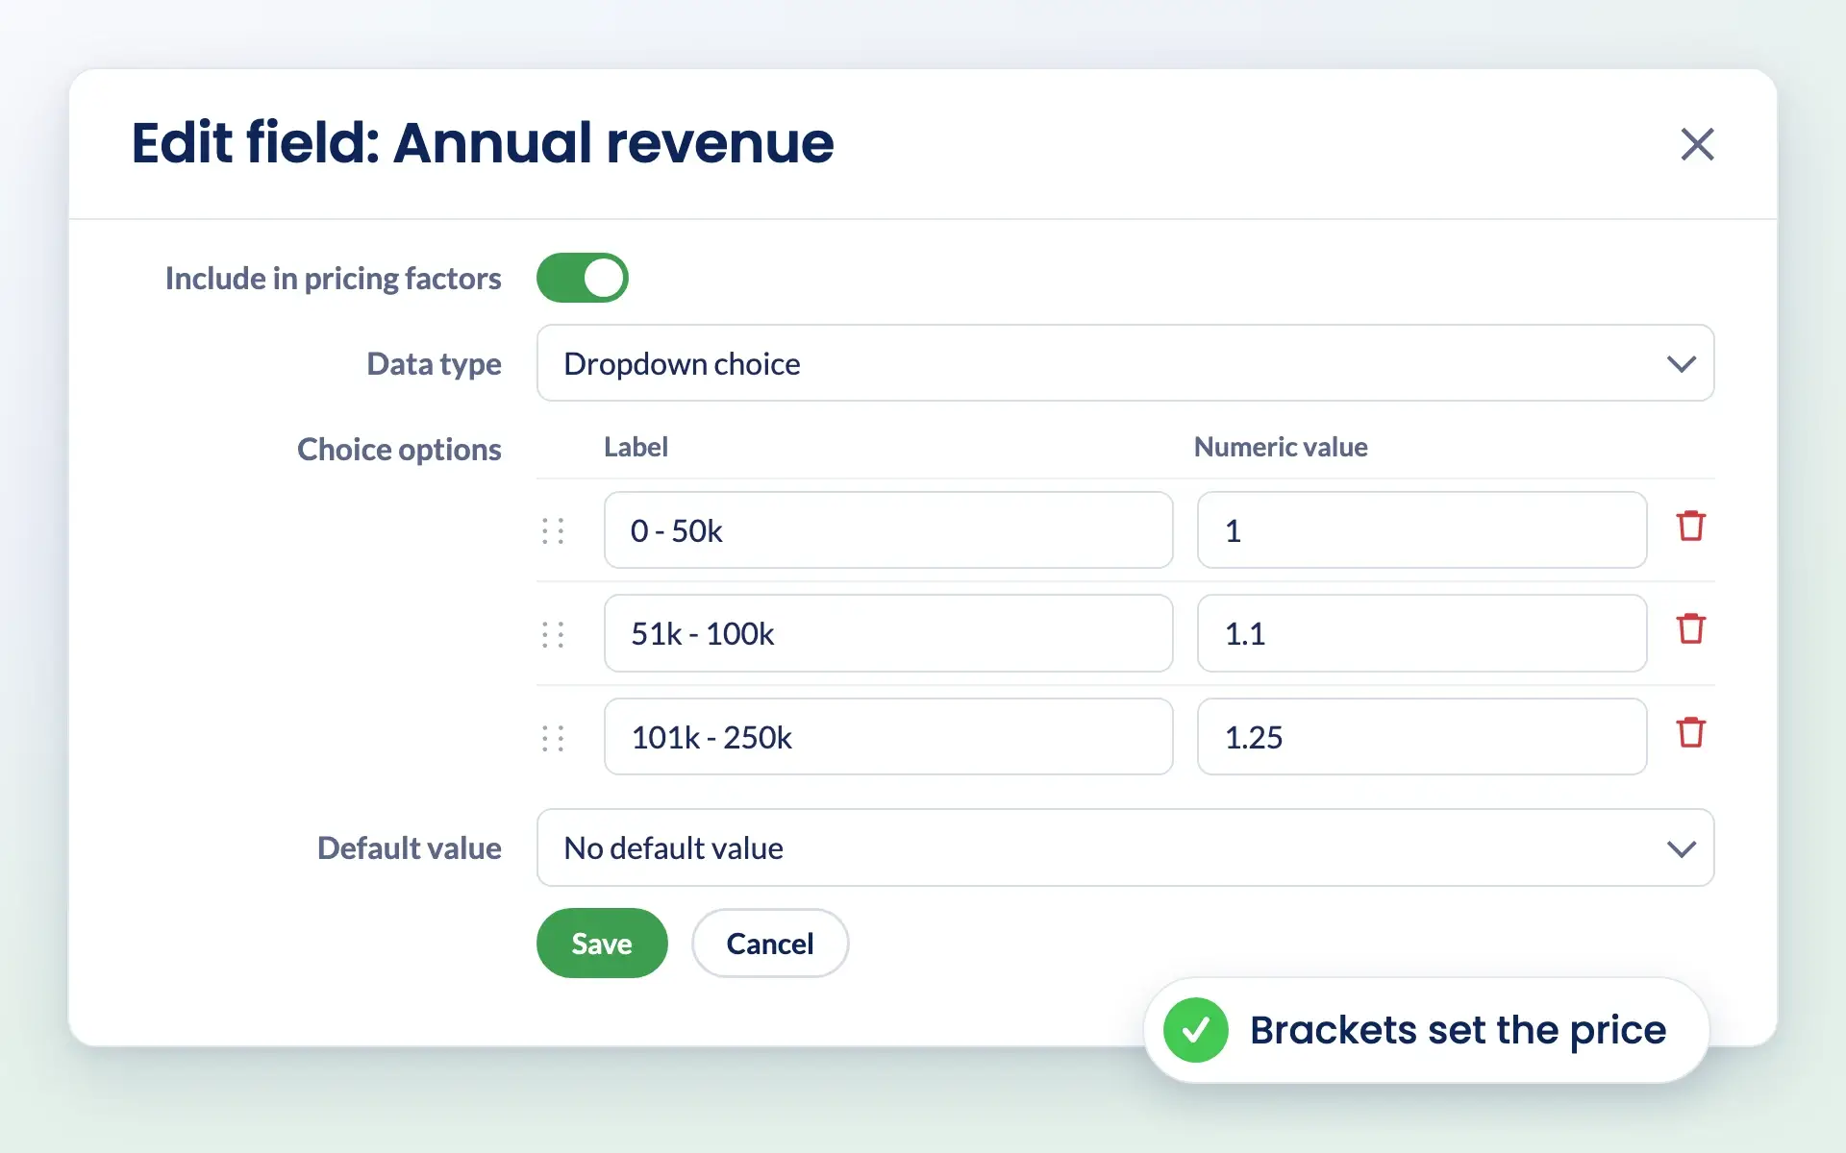Grab the drag handle for 51k - 100k row

tap(553, 634)
